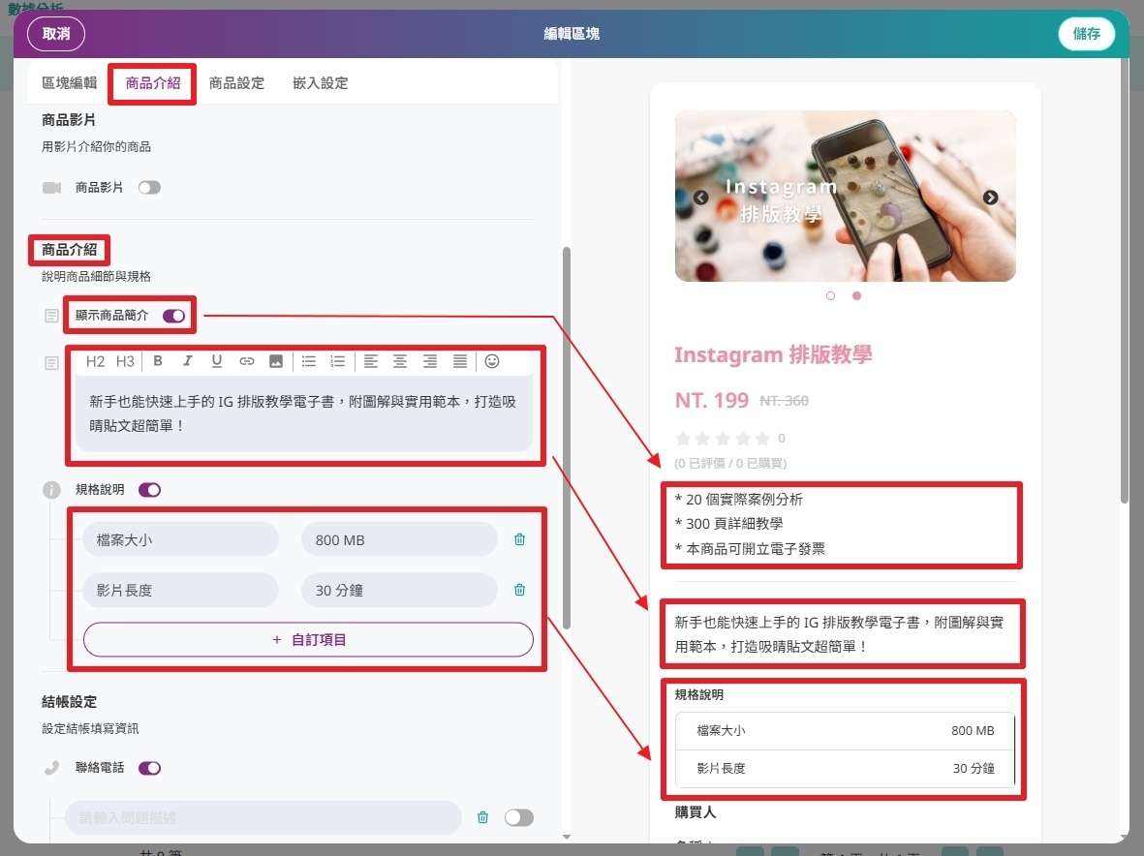
Task: Show next image in the preview carousel
Action: (990, 198)
